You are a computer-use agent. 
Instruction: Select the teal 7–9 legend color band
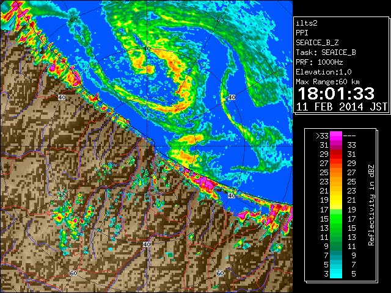tap(336, 255)
